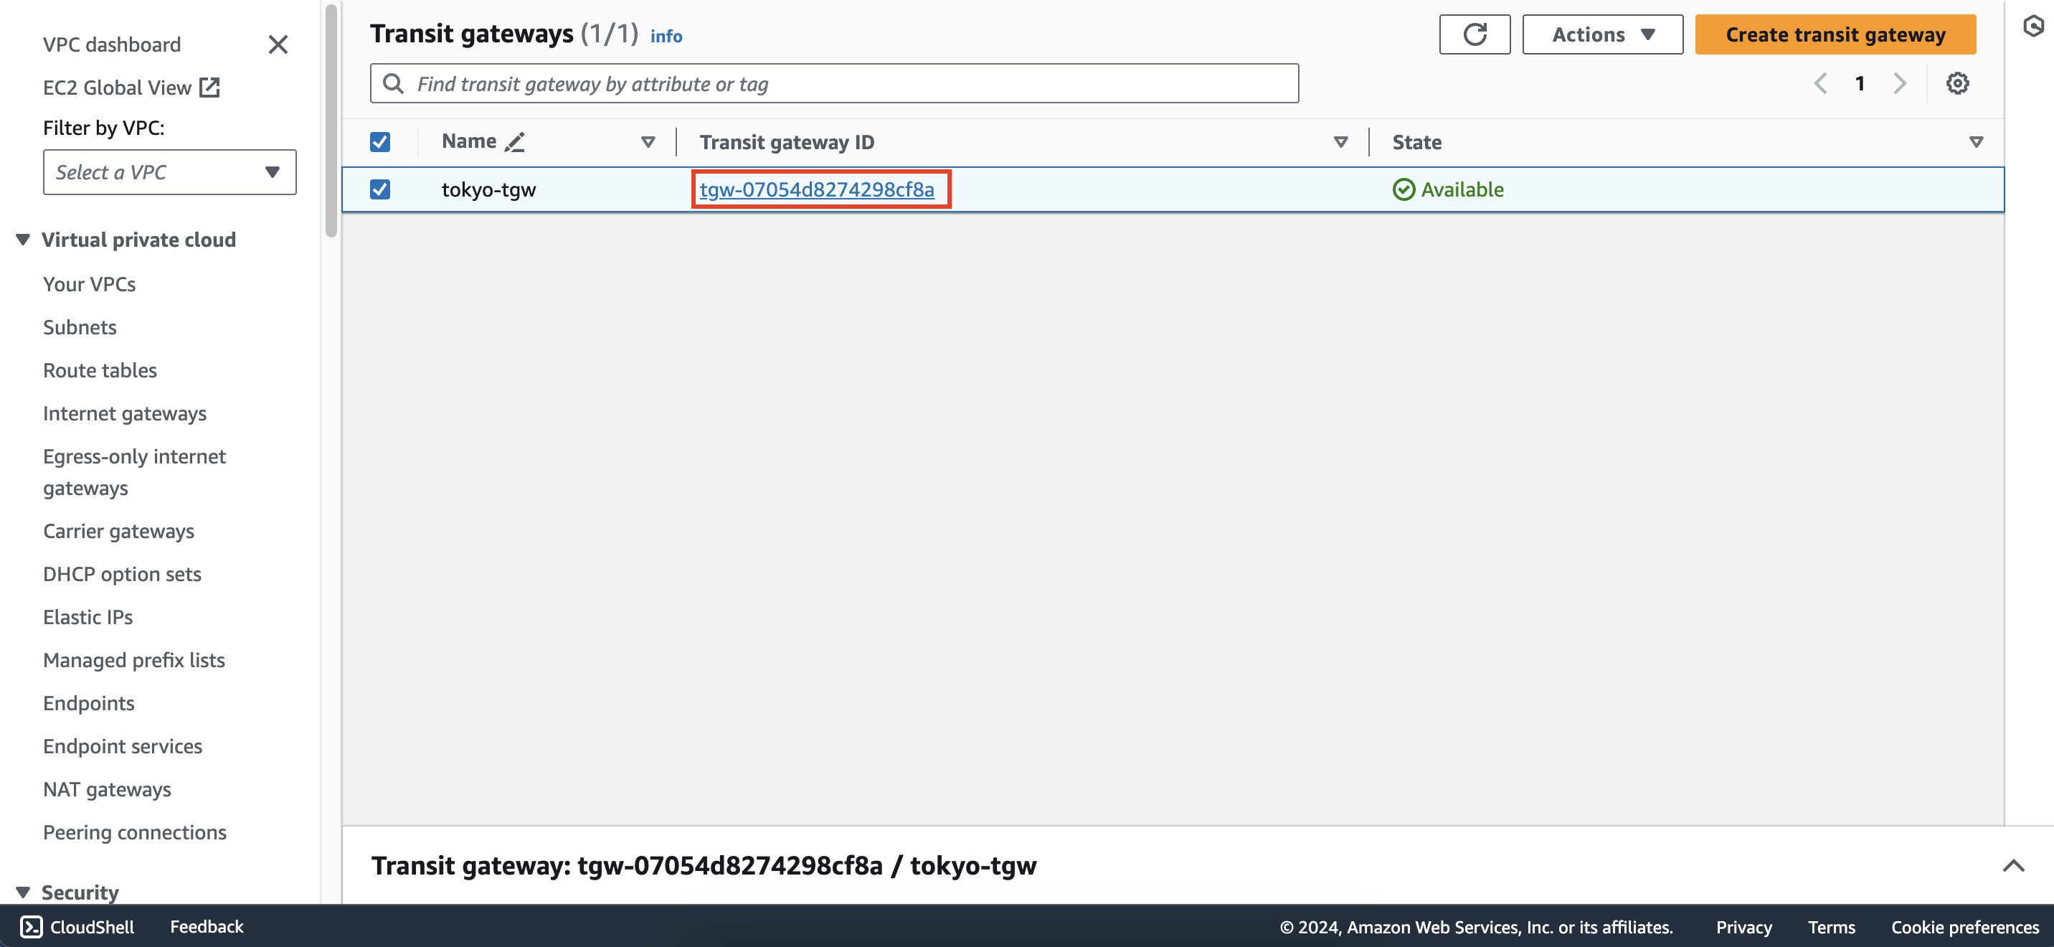Collapse the Security section
This screenshot has height=947, width=2054.
pyautogui.click(x=23, y=892)
